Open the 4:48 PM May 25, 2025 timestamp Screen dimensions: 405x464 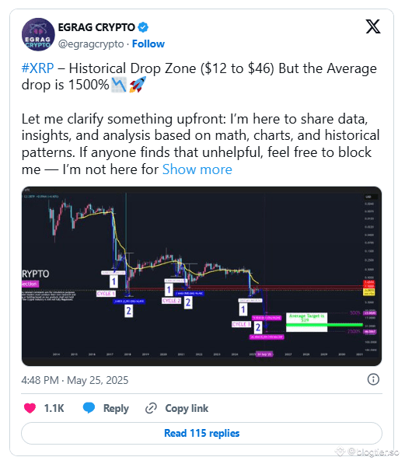coord(75,380)
